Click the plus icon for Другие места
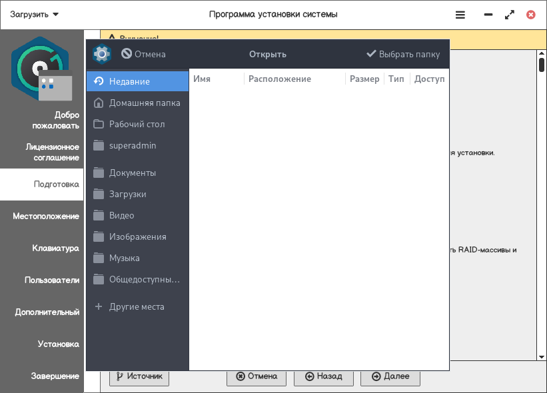The height and width of the screenshot is (393, 547). [x=99, y=307]
